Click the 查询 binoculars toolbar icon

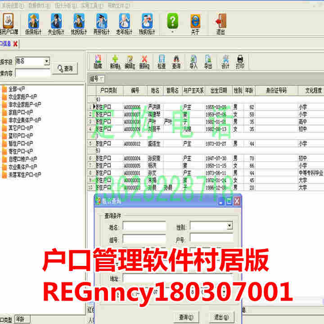(x=176, y=62)
